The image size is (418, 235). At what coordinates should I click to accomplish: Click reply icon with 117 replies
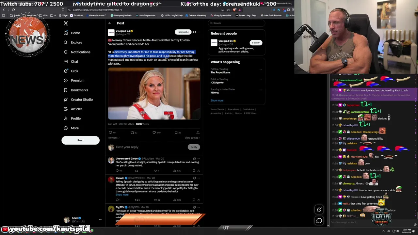(110, 133)
